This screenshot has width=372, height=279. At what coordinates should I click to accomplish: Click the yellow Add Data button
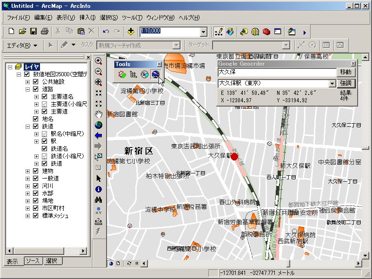click(131, 31)
